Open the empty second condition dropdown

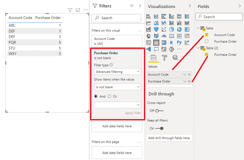117,105
